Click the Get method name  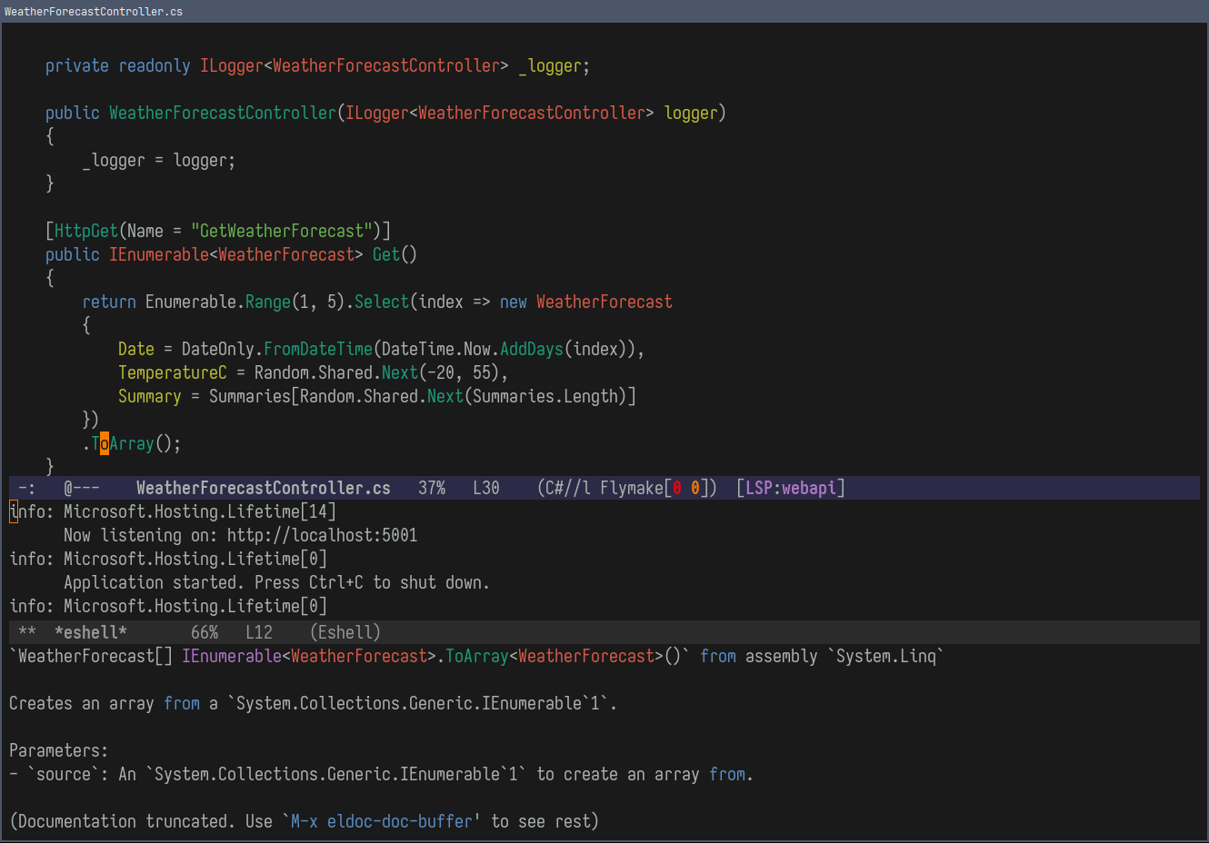(x=386, y=254)
